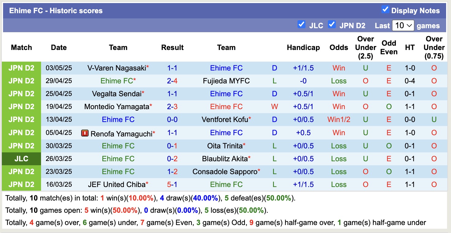This screenshot has width=451, height=233.
Task: Click the 1-1 result of the Nagasaki match
Action: point(172,68)
